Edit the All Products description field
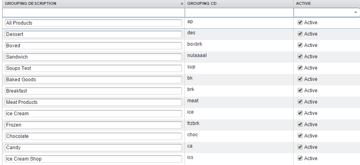 [x=93, y=23]
